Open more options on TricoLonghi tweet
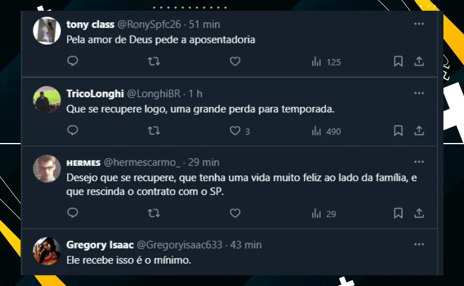Viewport: 464px width, 286px height. click(419, 94)
